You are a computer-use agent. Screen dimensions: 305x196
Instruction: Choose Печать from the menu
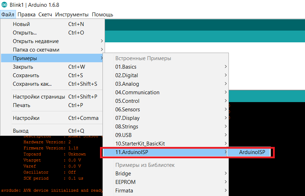click(52, 105)
